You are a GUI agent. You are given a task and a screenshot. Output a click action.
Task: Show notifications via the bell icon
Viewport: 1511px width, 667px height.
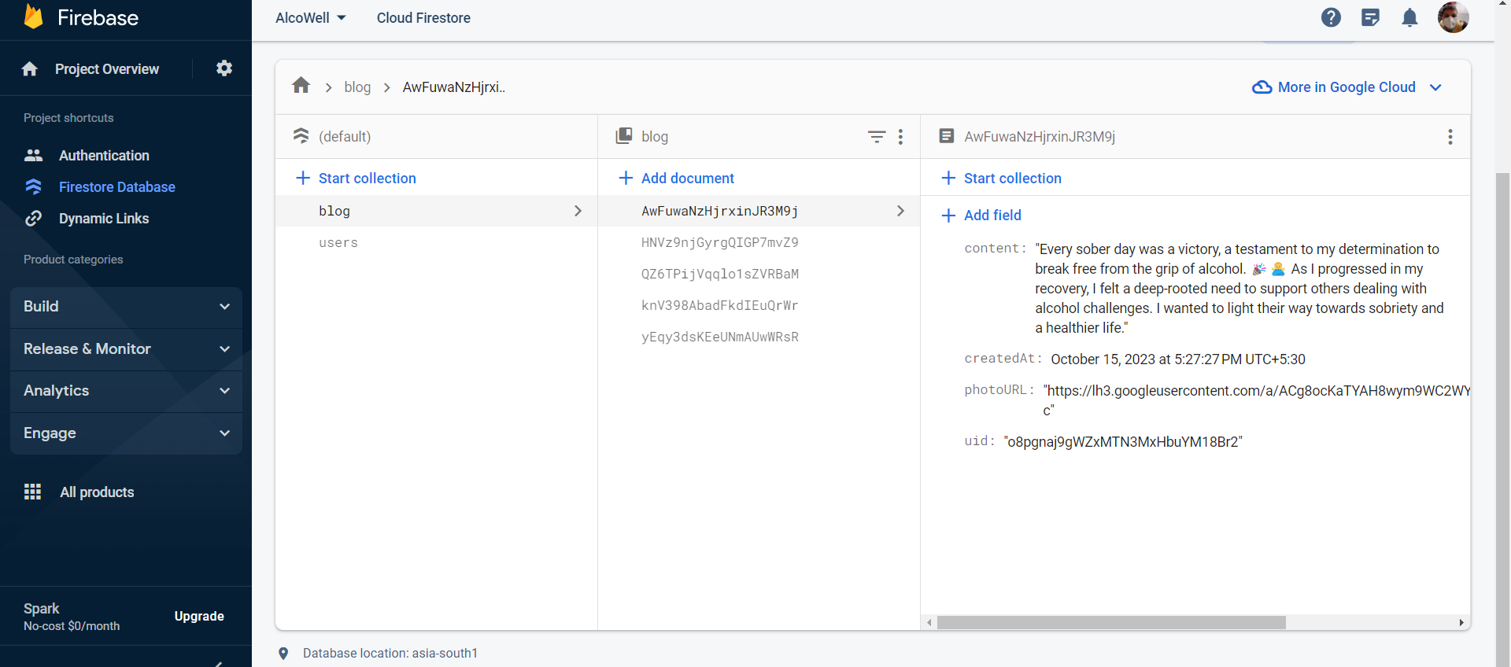1409,17
